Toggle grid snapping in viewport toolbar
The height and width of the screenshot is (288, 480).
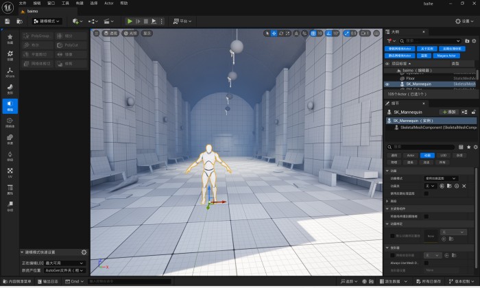[x=313, y=33]
